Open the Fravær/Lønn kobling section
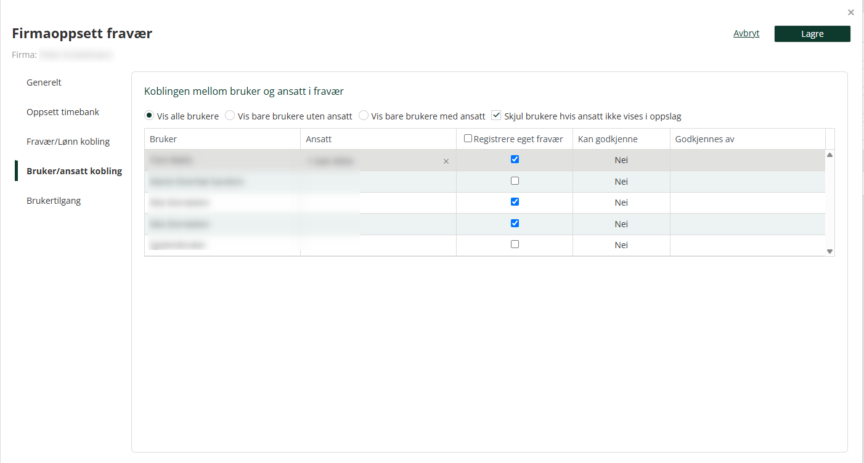This screenshot has width=864, height=463. [x=68, y=142]
